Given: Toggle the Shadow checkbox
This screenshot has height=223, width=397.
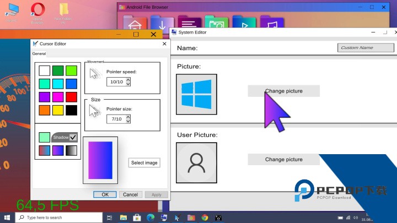Looking at the screenshot, I should coord(73,137).
